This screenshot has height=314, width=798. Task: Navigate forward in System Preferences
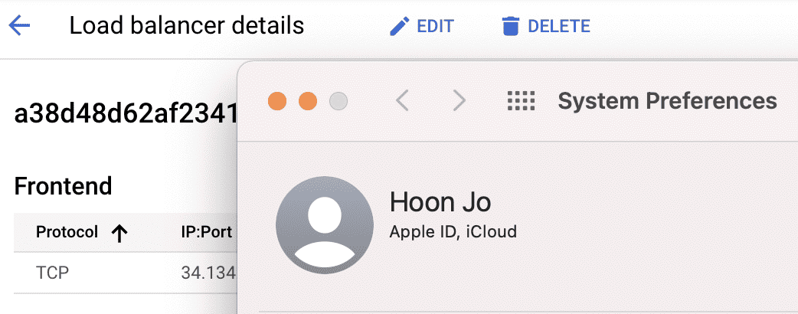coord(459,101)
